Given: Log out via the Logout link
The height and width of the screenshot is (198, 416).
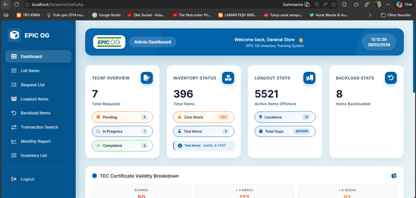Looking at the screenshot, I should pyautogui.click(x=38, y=179).
